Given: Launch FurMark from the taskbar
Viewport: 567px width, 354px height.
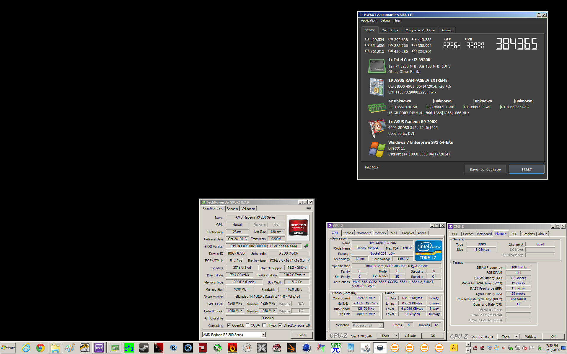Looking at the screenshot, I should tap(232, 348).
